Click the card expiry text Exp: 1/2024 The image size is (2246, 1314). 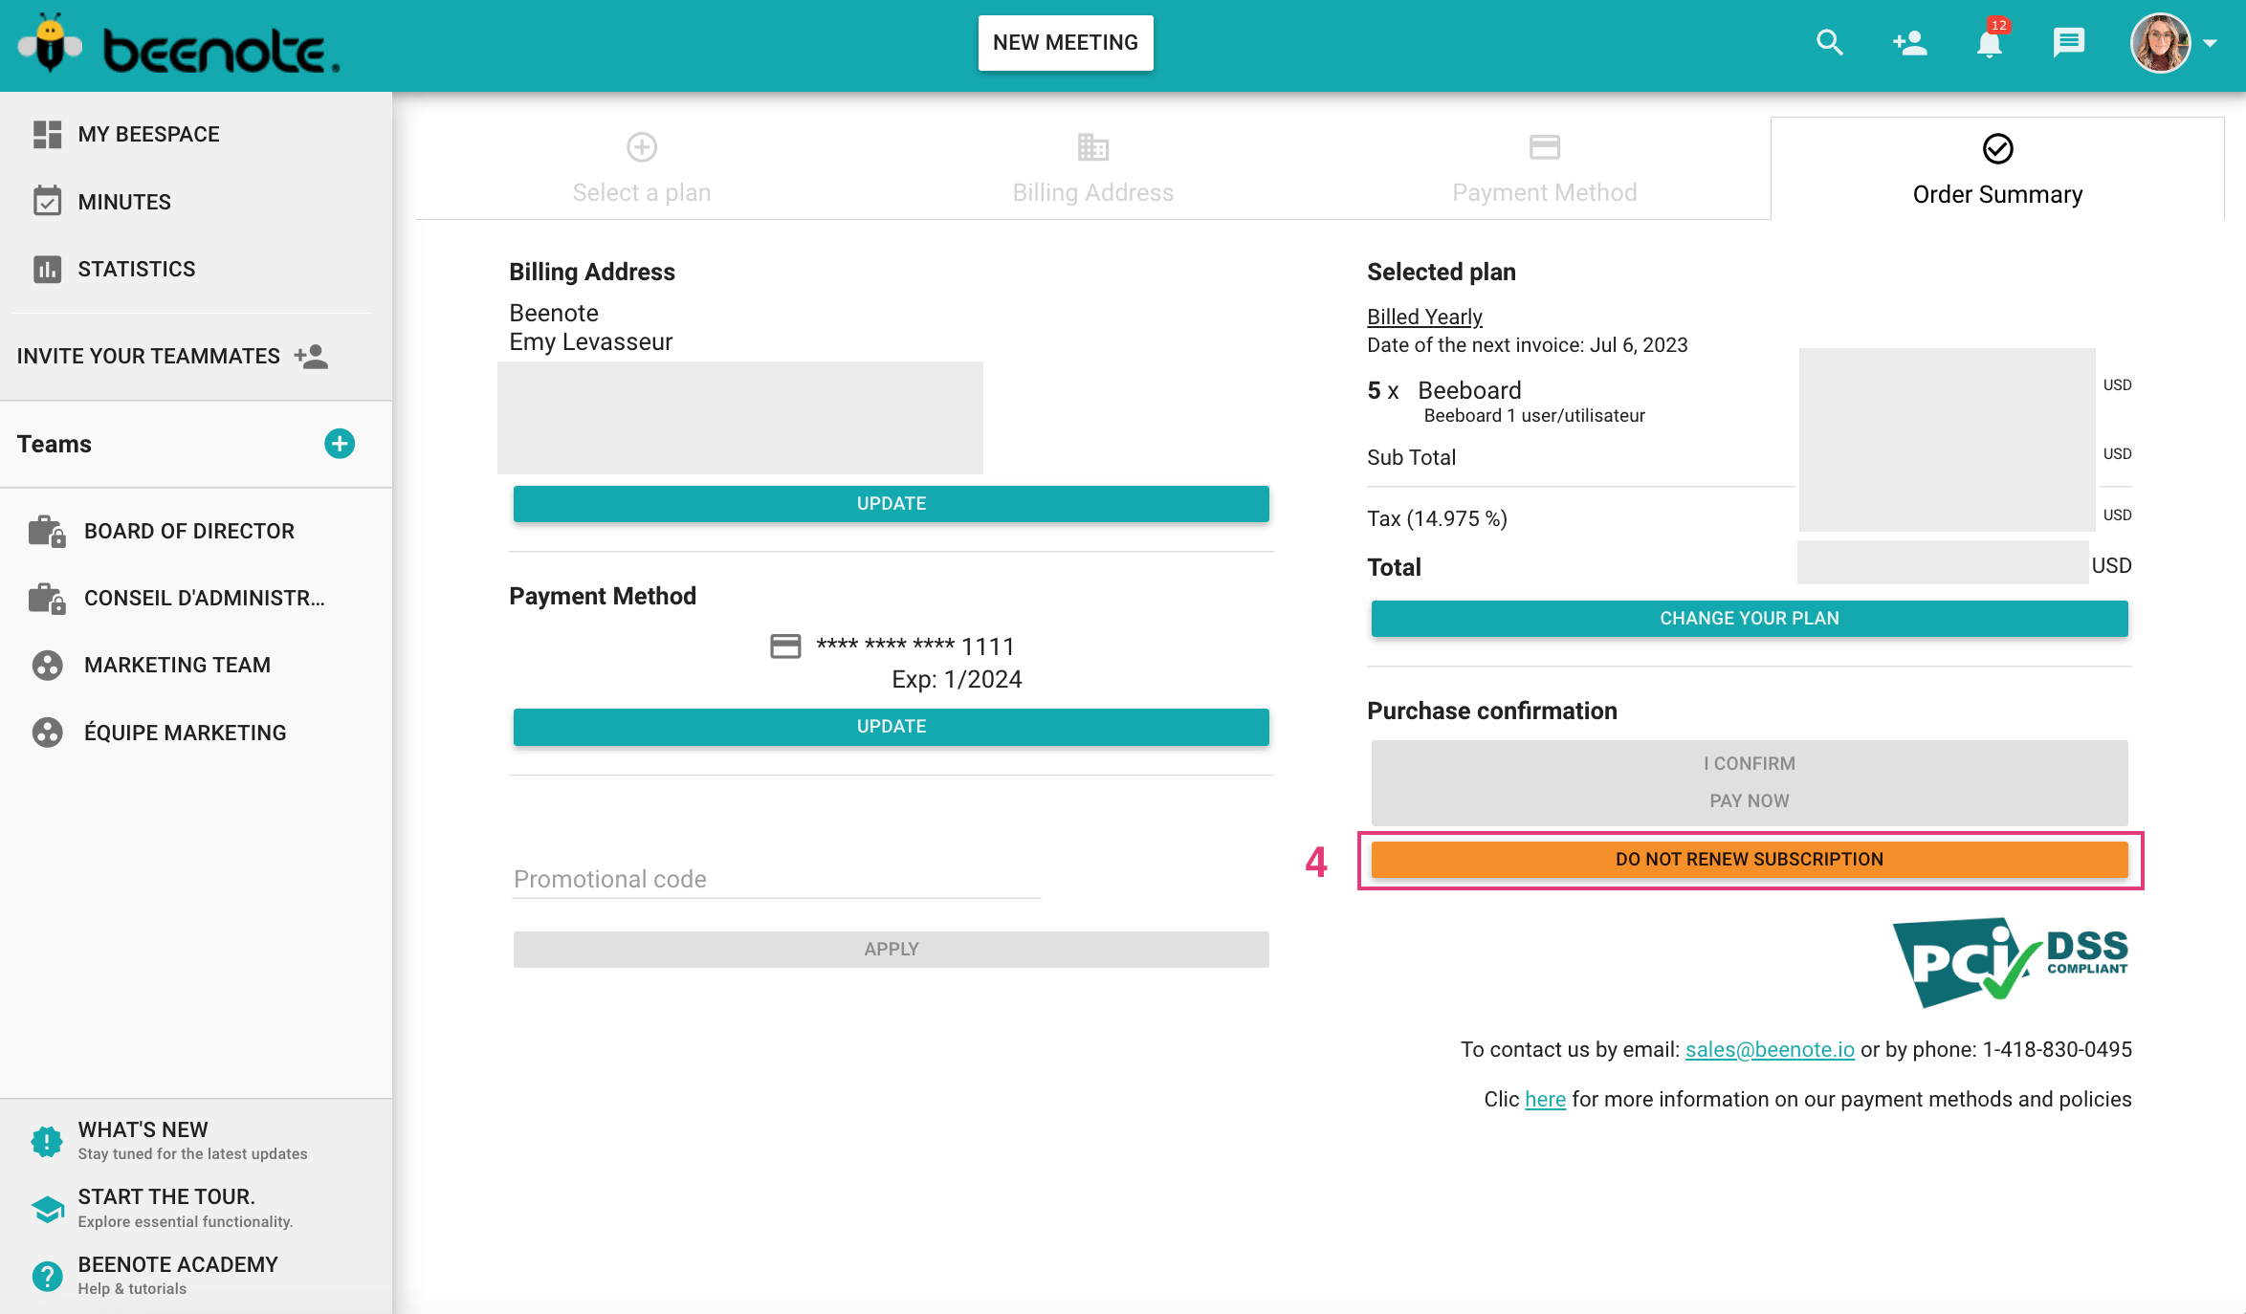pyautogui.click(x=957, y=680)
